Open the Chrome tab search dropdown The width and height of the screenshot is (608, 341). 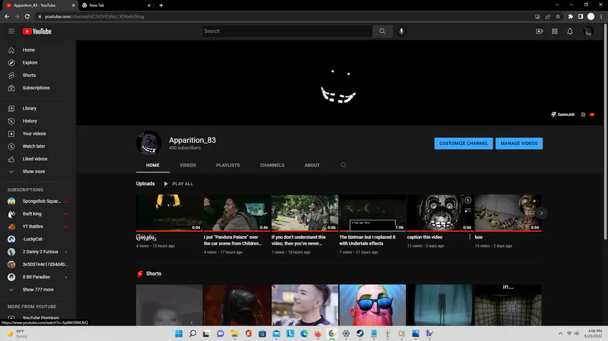(557, 5)
